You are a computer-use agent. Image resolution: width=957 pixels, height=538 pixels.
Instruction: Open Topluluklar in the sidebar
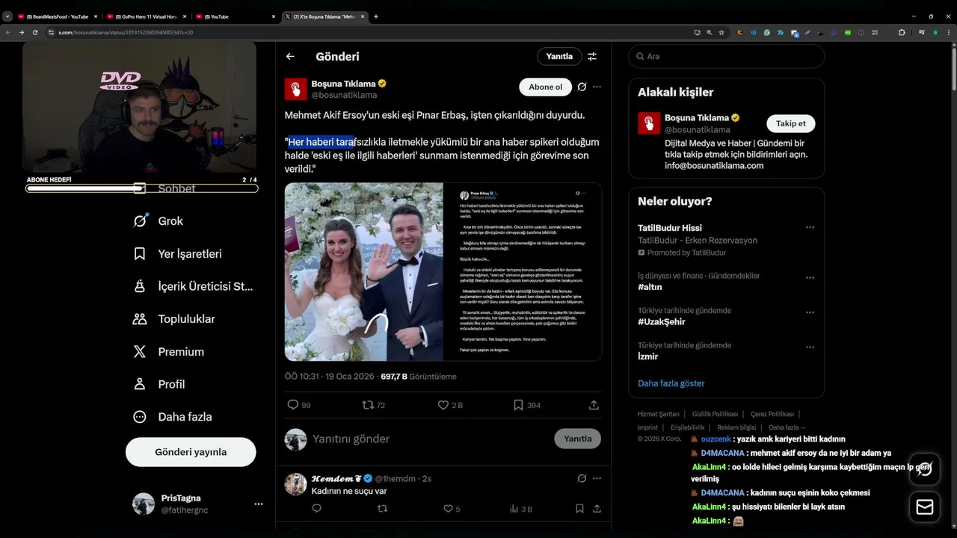click(x=173, y=319)
